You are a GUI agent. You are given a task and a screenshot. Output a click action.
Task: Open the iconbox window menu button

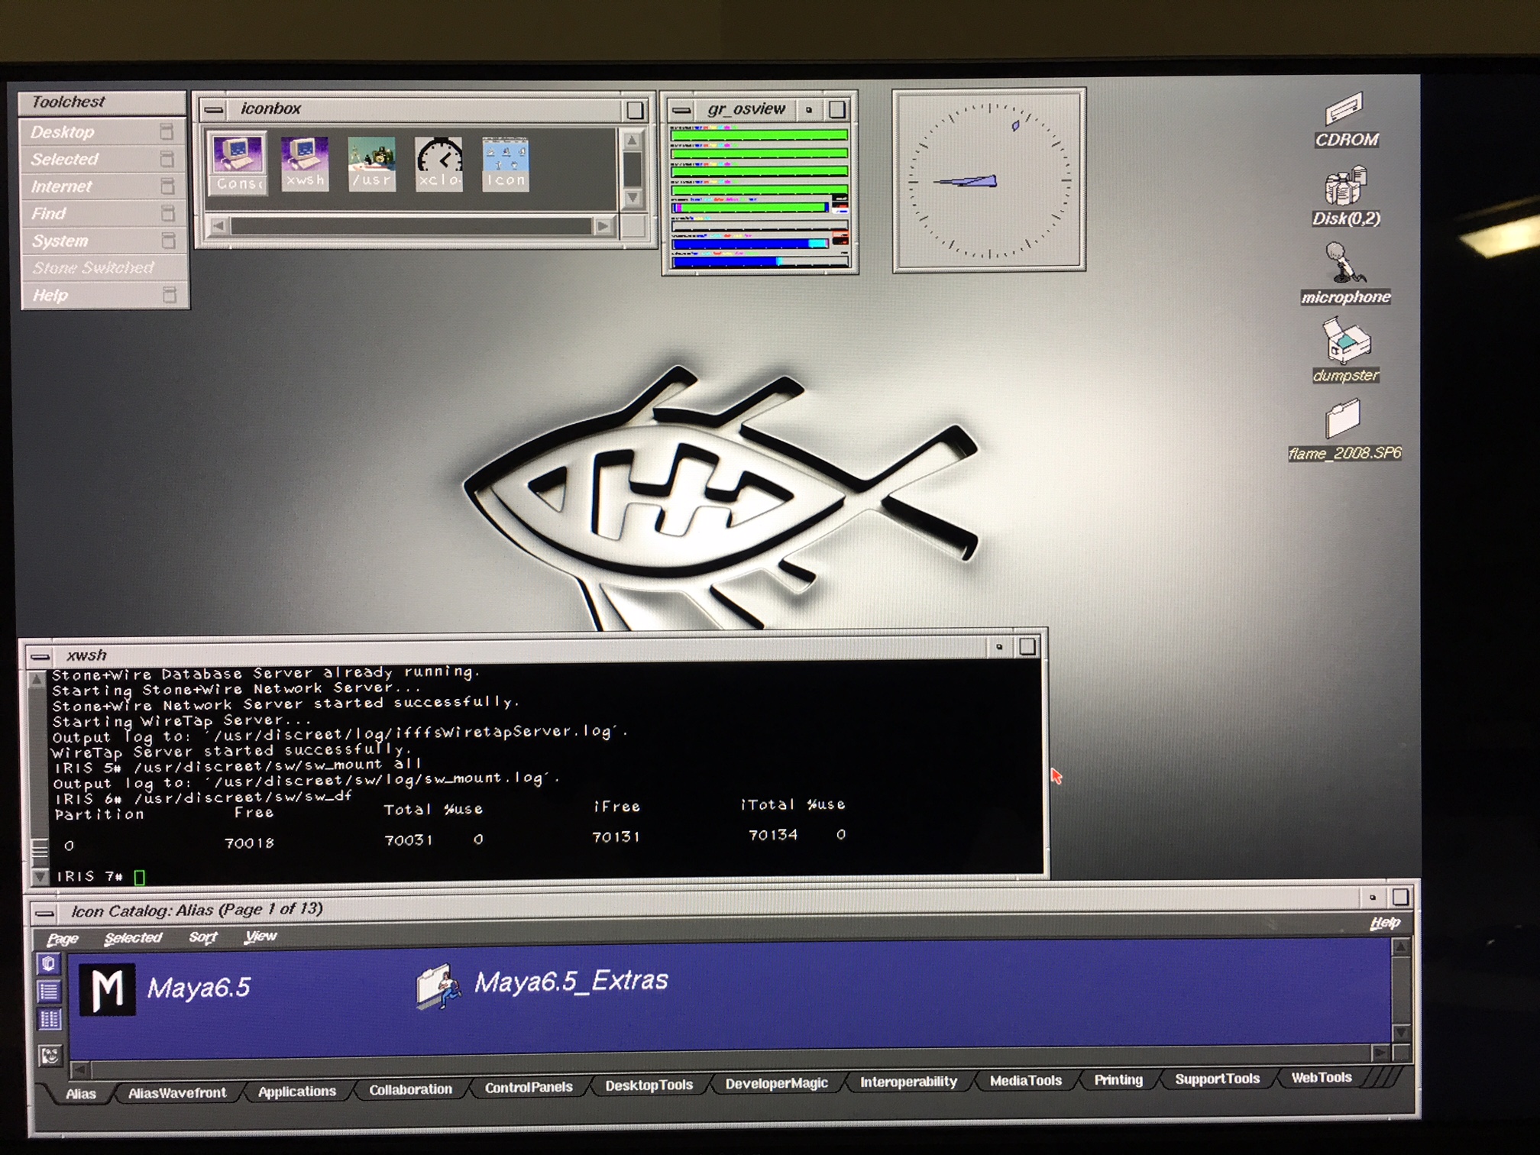tap(215, 110)
